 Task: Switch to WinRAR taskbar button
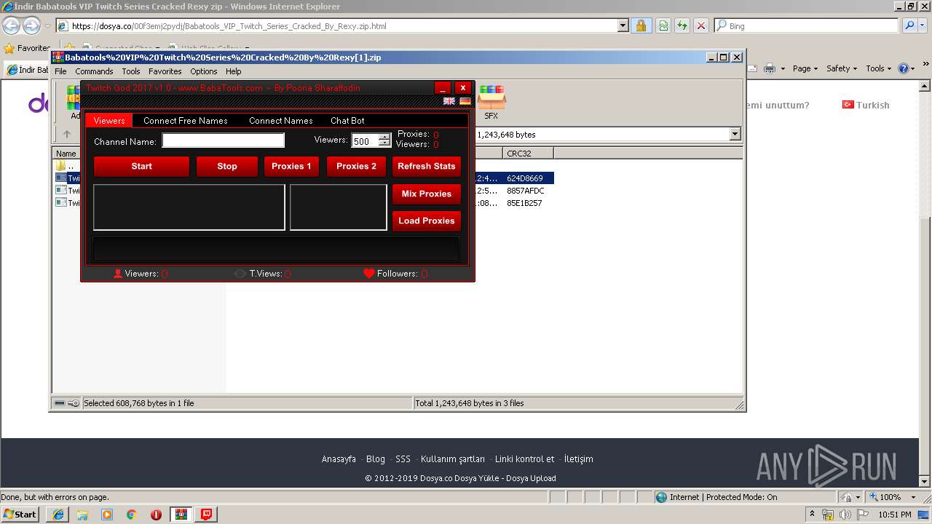[x=181, y=515]
